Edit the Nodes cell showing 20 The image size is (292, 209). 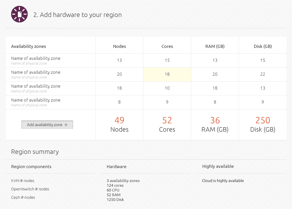[119, 74]
